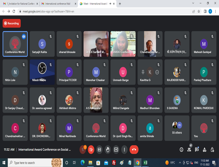The height and width of the screenshot is (167, 219).
Task: Open host controls lock icon
Action: (212, 150)
